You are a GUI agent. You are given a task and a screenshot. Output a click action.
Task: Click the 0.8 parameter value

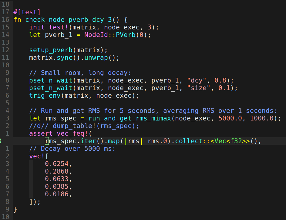tap(220, 80)
